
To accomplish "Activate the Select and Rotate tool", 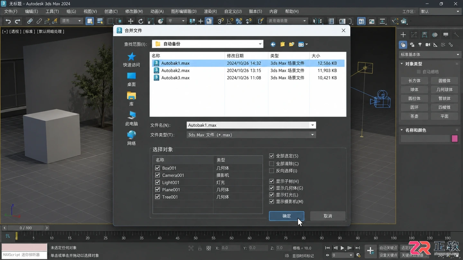I will 141,21.
